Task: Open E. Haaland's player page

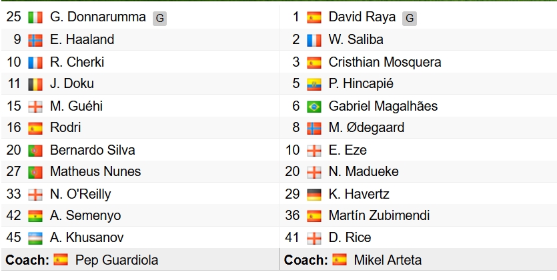Action: coord(82,40)
